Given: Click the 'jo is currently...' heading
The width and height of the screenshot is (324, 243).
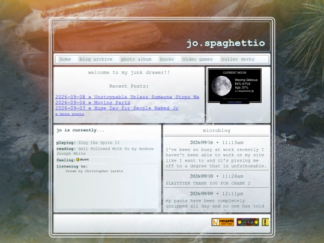Looking at the screenshot, I should coord(80,130).
